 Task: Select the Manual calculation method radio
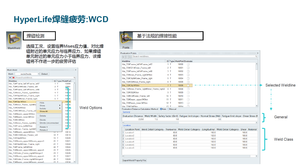(x=168, y=109)
